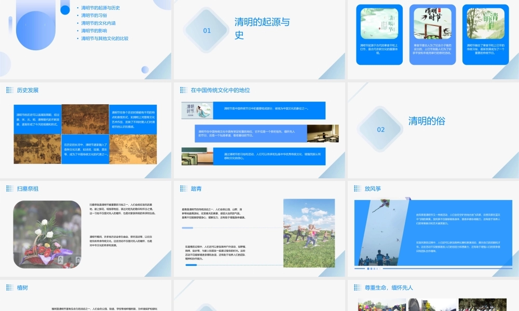
Task: Click the first card's green 清明节 image
Action: (x=379, y=23)
